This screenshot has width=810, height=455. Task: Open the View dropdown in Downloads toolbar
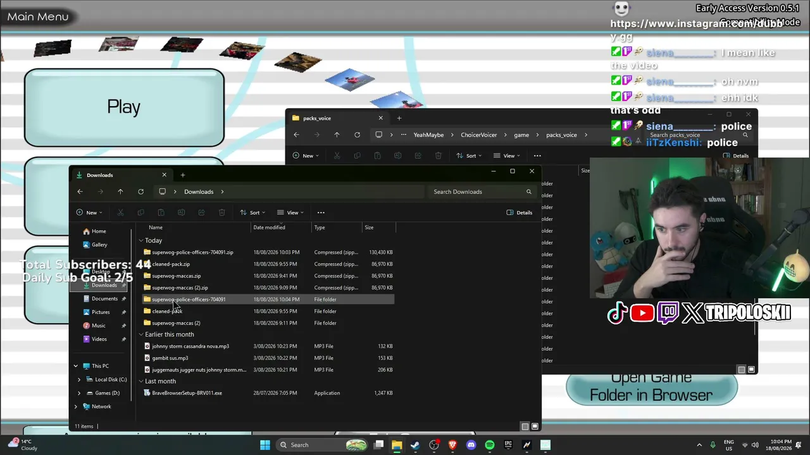coord(290,212)
